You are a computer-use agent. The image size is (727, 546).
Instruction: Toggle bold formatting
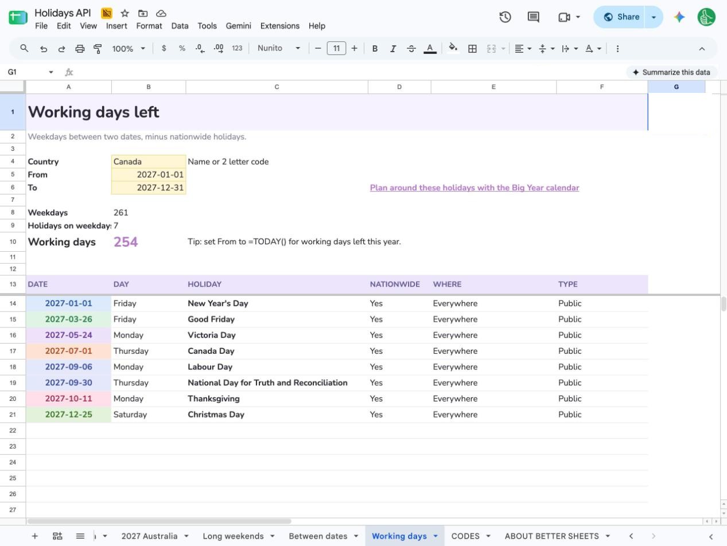click(x=375, y=49)
